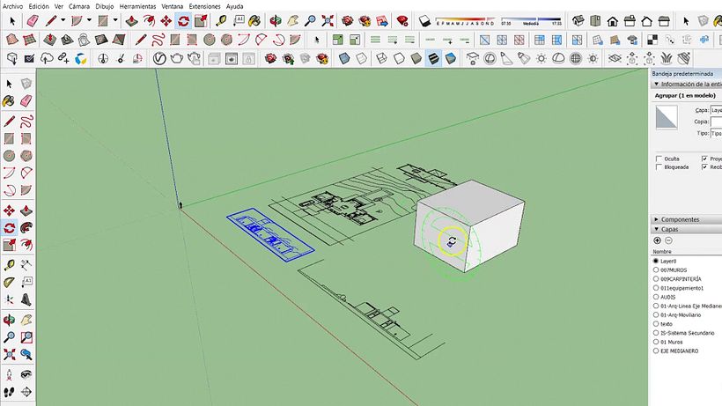Open the Arc tool dropdown arrow
This screenshot has height=406, width=722.
pyautogui.click(x=89, y=21)
